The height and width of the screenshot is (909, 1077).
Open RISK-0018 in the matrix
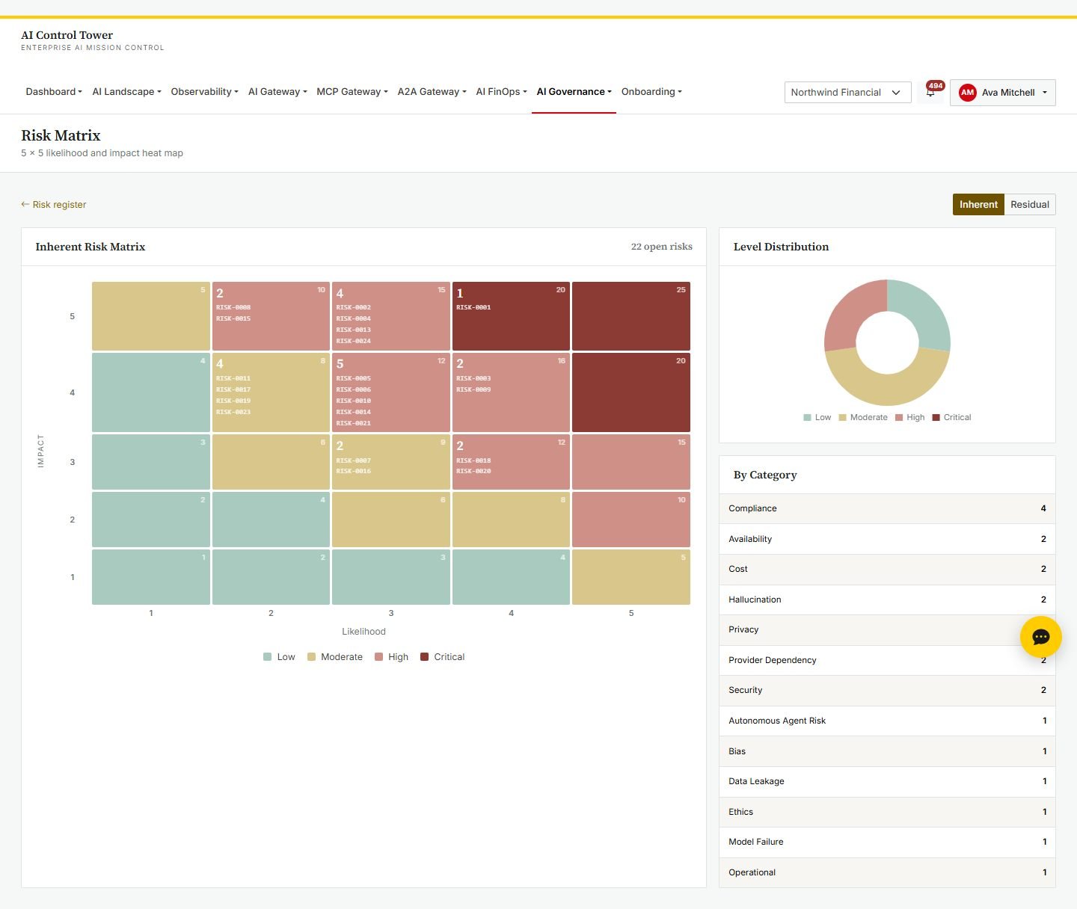coord(473,460)
